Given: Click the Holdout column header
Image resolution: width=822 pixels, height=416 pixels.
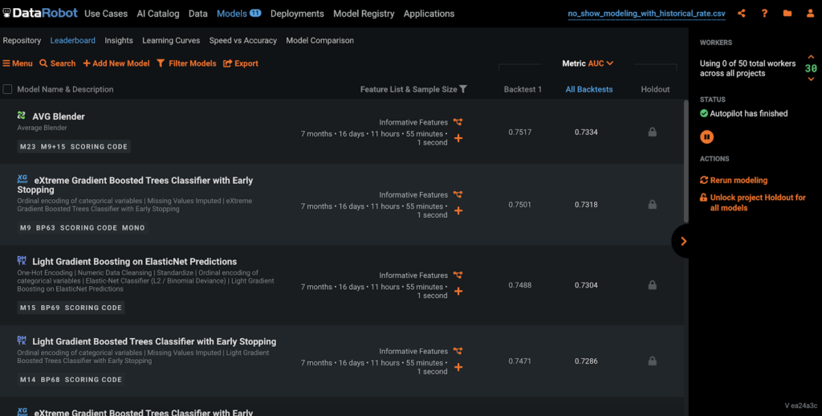Looking at the screenshot, I should [655, 89].
